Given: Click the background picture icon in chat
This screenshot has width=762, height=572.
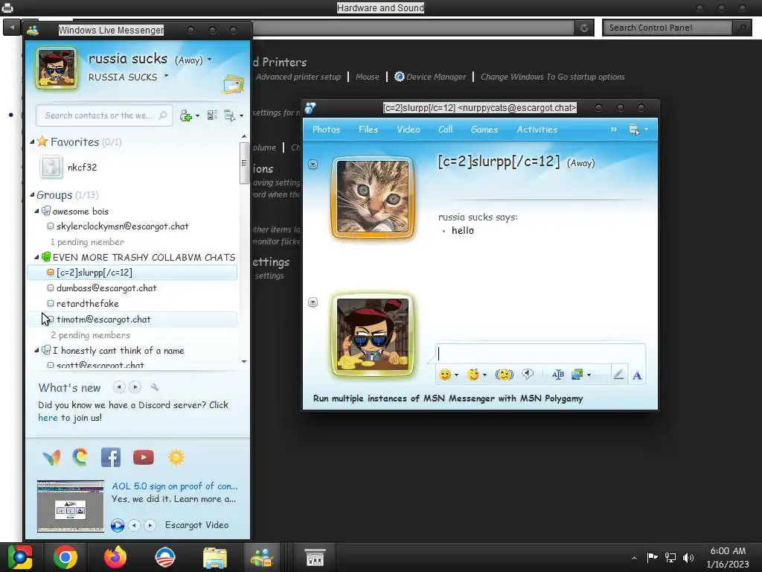Looking at the screenshot, I should pos(577,374).
